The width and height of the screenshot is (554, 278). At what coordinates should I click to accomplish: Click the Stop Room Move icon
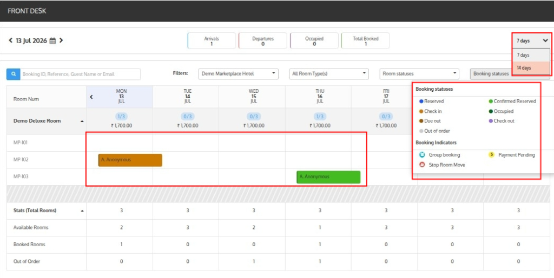coord(422,165)
